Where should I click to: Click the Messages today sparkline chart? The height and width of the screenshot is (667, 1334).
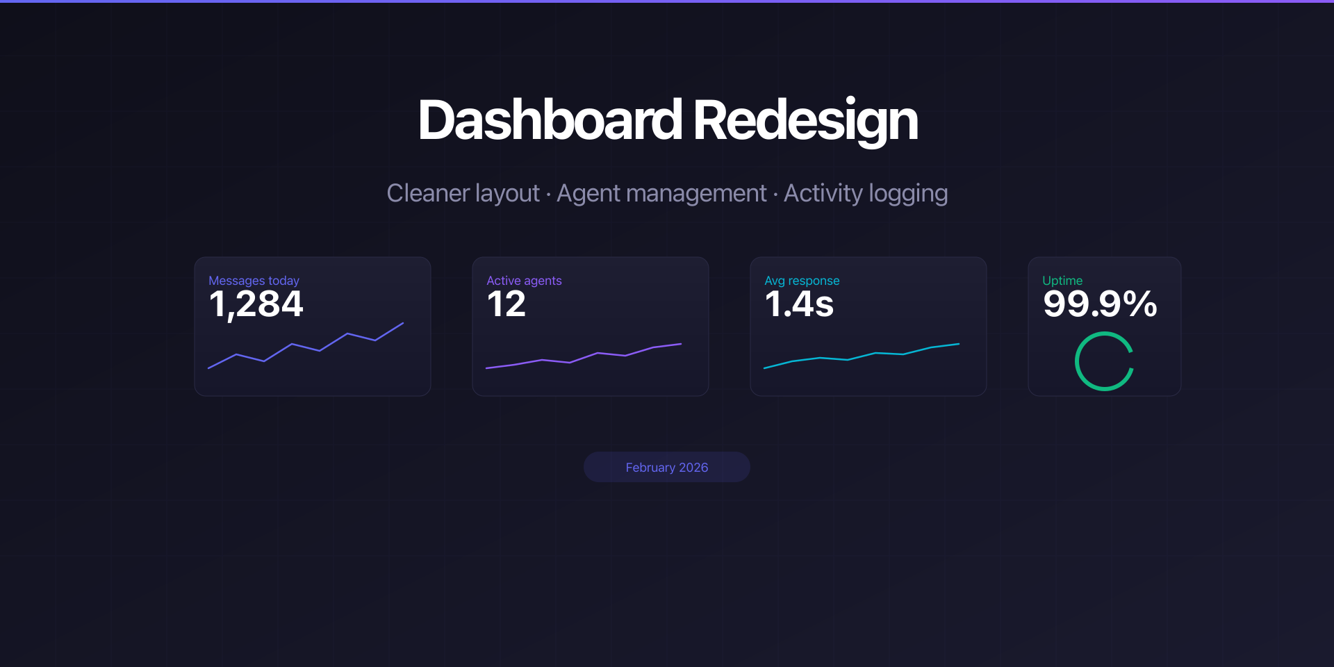coord(306,345)
